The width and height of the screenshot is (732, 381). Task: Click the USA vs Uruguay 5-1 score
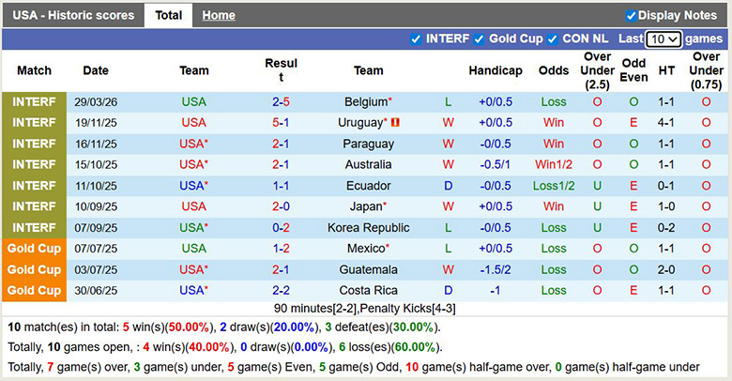point(281,123)
